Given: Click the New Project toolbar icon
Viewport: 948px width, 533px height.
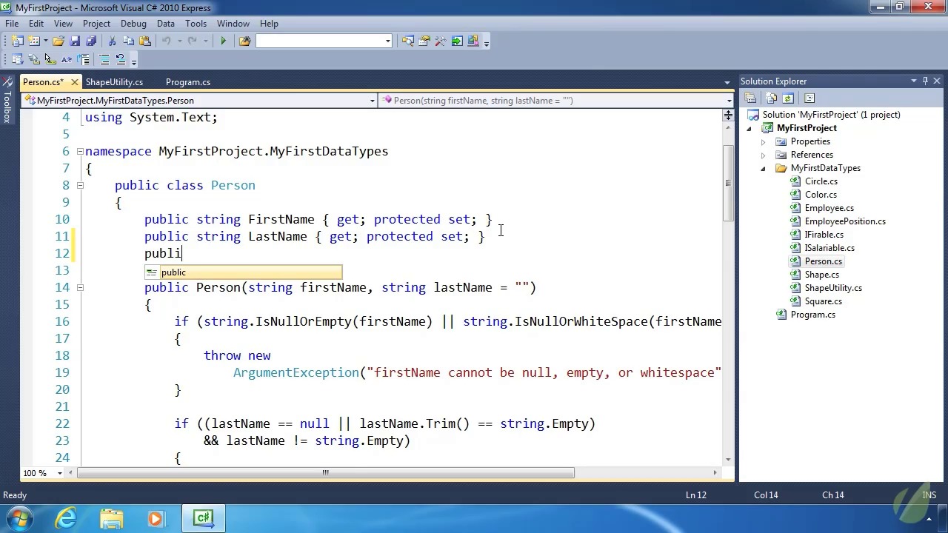Looking at the screenshot, I should (x=17, y=41).
